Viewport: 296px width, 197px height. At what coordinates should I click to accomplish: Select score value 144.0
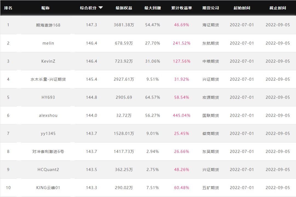coord(91,115)
